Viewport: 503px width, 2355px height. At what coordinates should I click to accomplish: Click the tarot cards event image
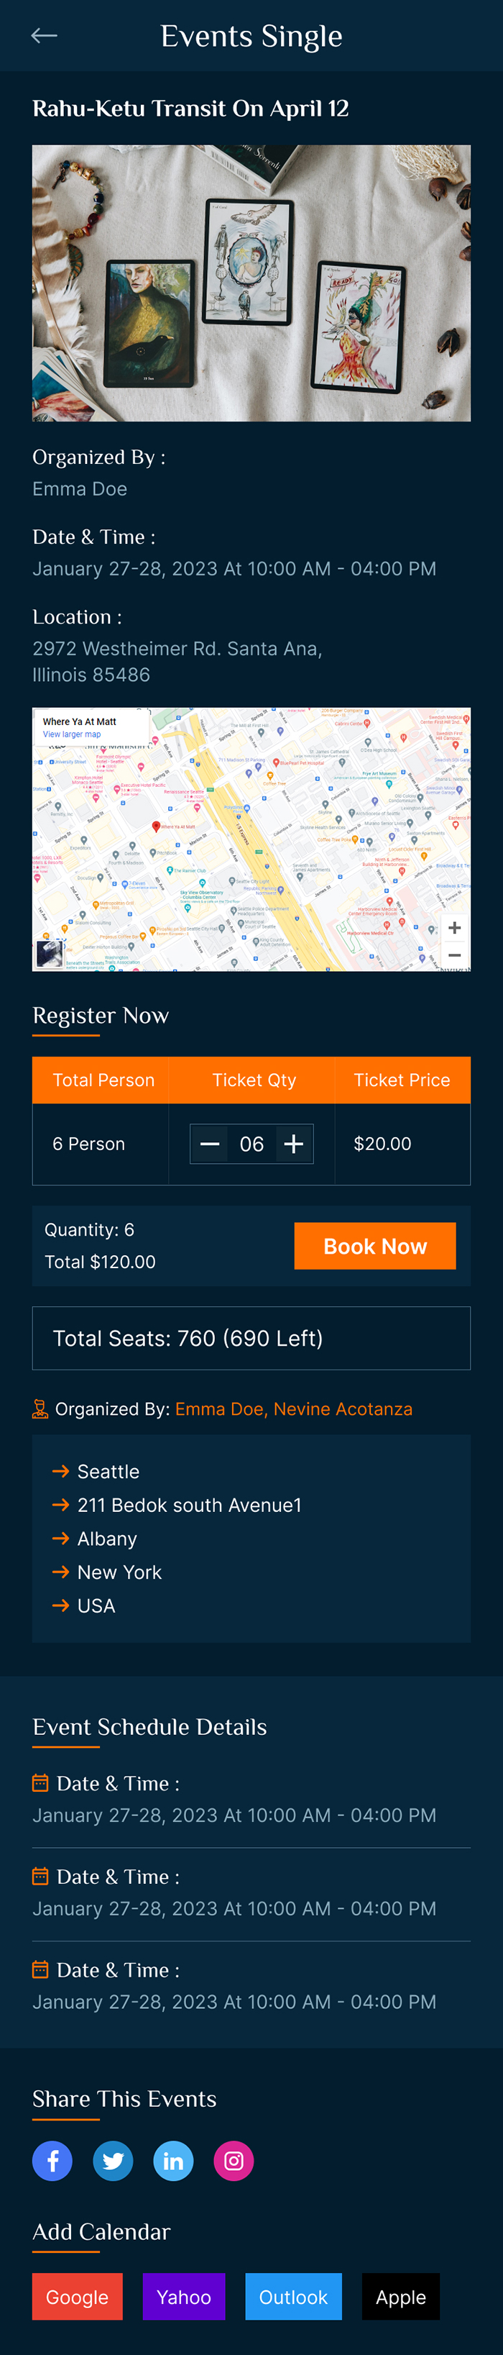251,283
